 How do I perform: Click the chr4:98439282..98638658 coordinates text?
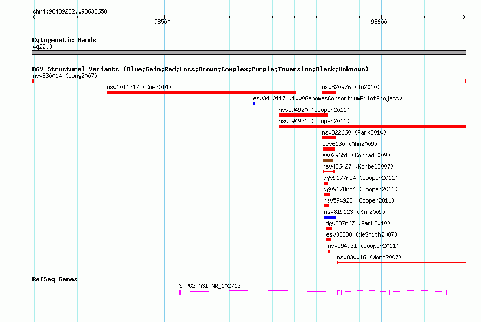70,11
